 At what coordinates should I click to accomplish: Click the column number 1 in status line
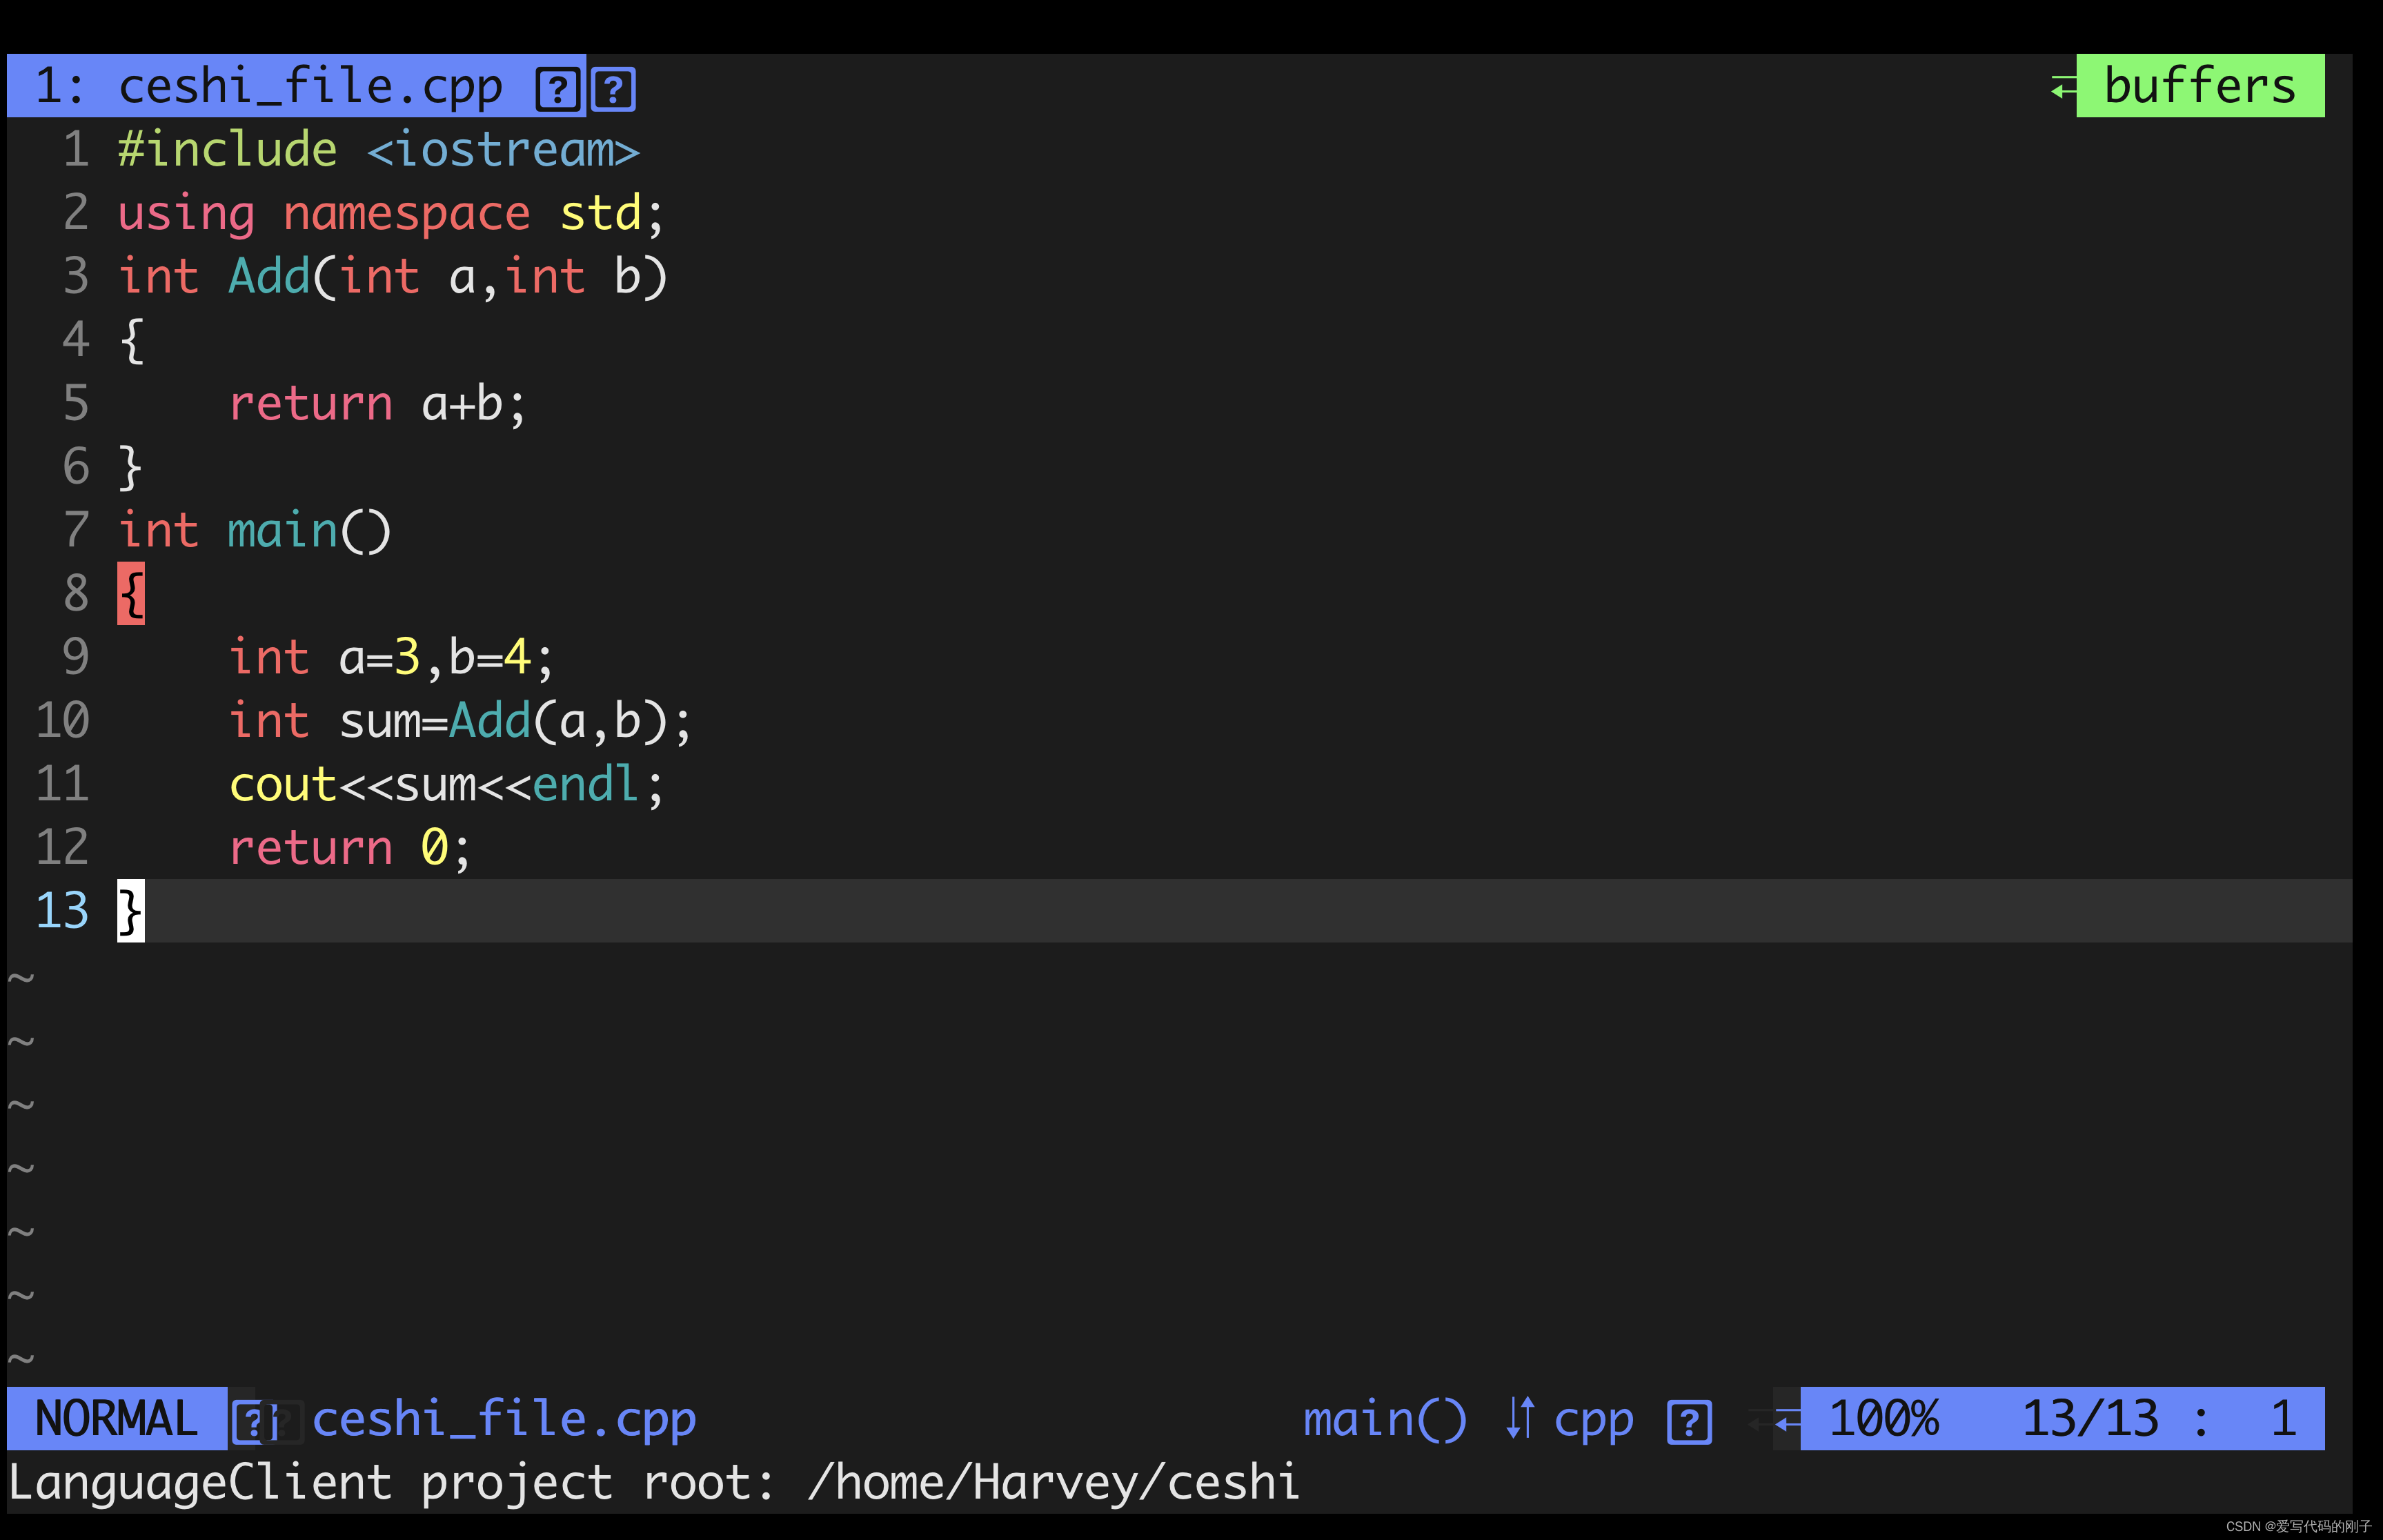2283,1418
